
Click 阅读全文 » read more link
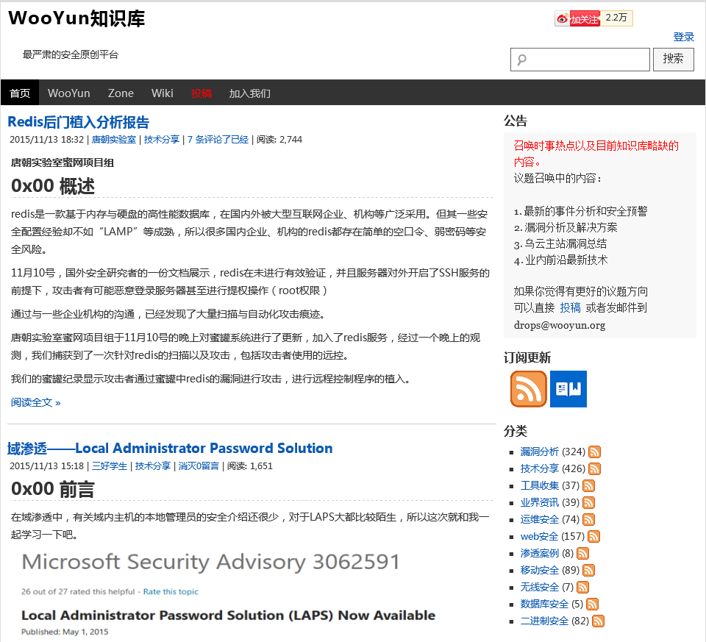click(x=35, y=402)
